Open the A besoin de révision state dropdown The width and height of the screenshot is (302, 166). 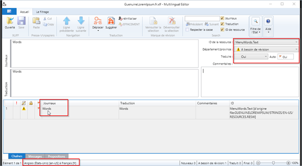266,50
